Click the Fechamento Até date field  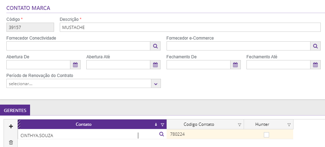click(x=278, y=65)
